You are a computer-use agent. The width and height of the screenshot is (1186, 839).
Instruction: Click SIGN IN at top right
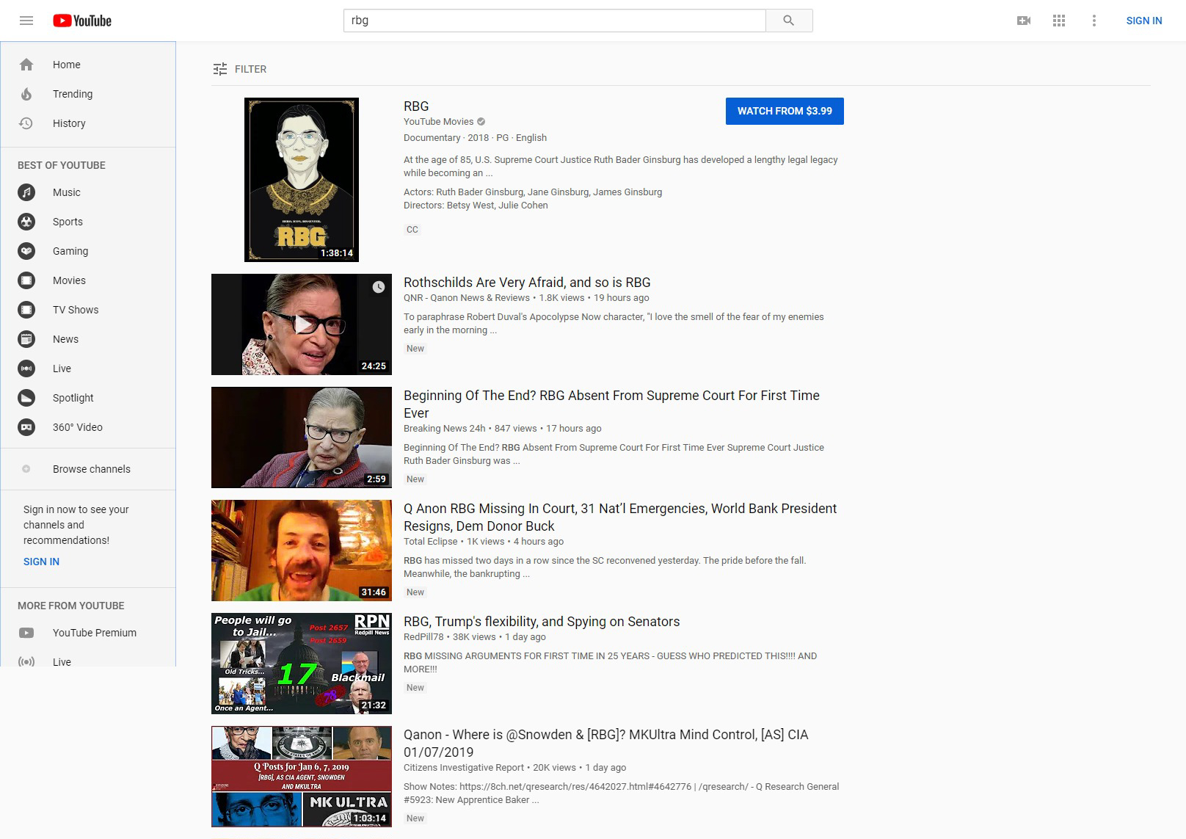click(x=1143, y=21)
